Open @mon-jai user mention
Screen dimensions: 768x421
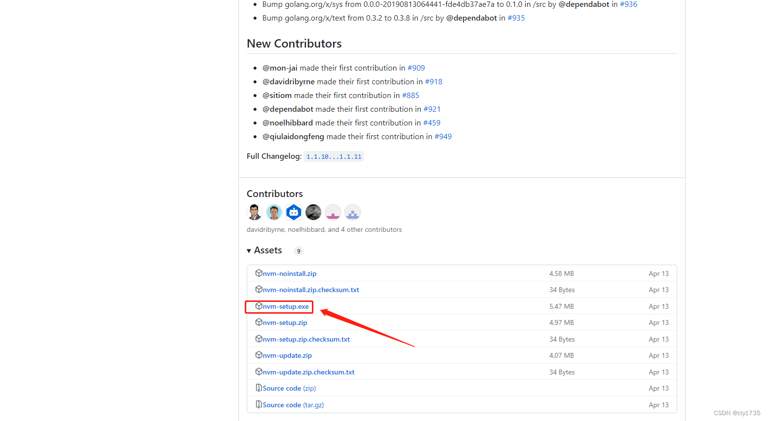[280, 68]
